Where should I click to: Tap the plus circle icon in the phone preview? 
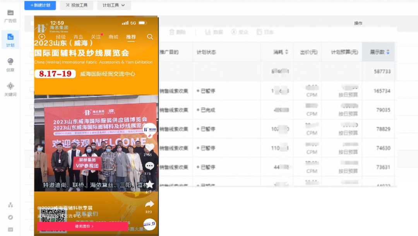42,37
